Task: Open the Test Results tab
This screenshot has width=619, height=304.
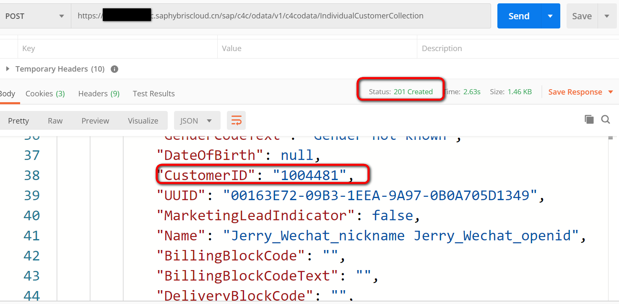Action: pyautogui.click(x=154, y=93)
